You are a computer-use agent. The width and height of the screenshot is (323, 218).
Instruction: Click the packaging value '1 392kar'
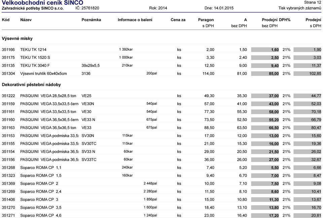click(x=126, y=49)
